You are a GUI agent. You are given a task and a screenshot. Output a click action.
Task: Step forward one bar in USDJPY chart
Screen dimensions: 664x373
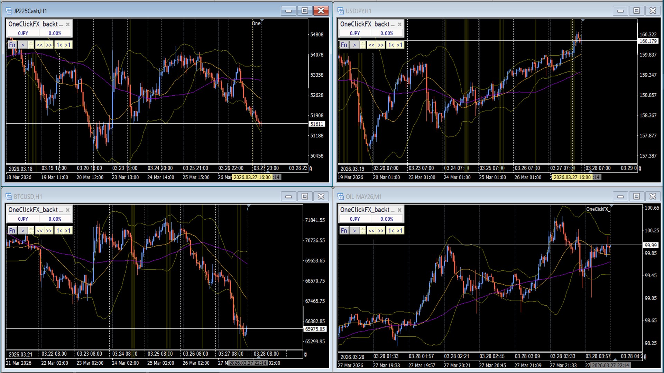(399, 45)
